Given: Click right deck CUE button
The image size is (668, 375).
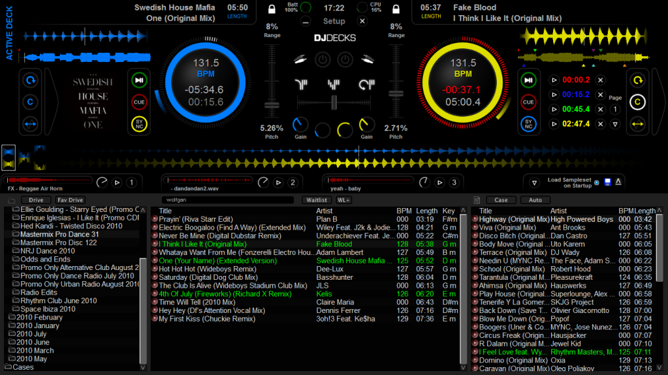Looking at the screenshot, I should click(x=528, y=102).
